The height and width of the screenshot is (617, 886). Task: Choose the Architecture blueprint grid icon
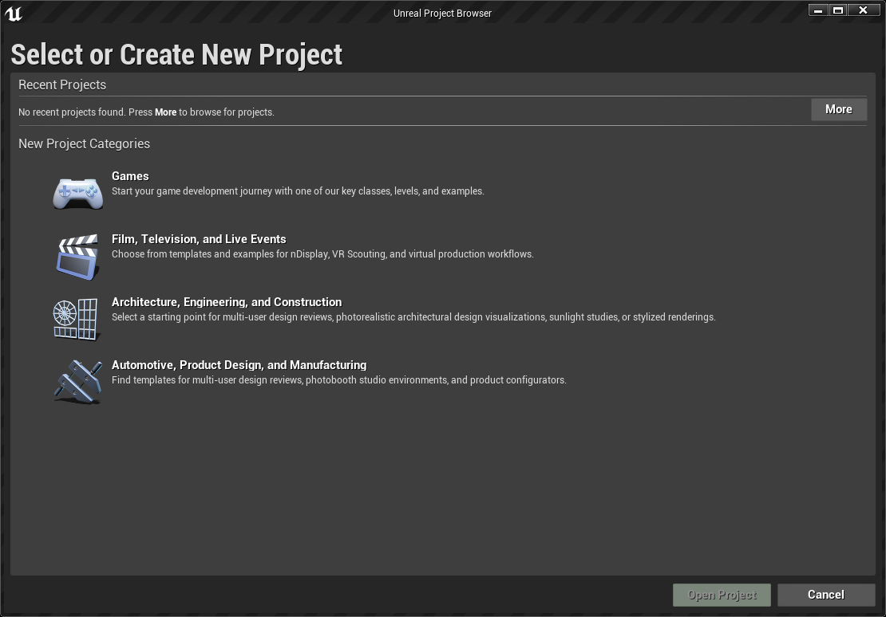coord(76,319)
